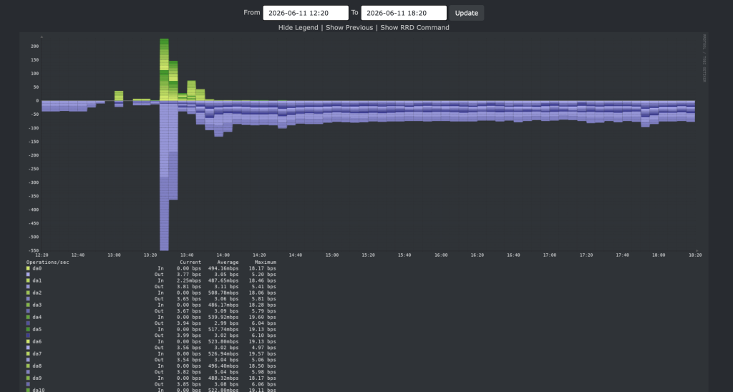
Task: Click the "Operations/sec" legend heading
Action: [x=48, y=263]
